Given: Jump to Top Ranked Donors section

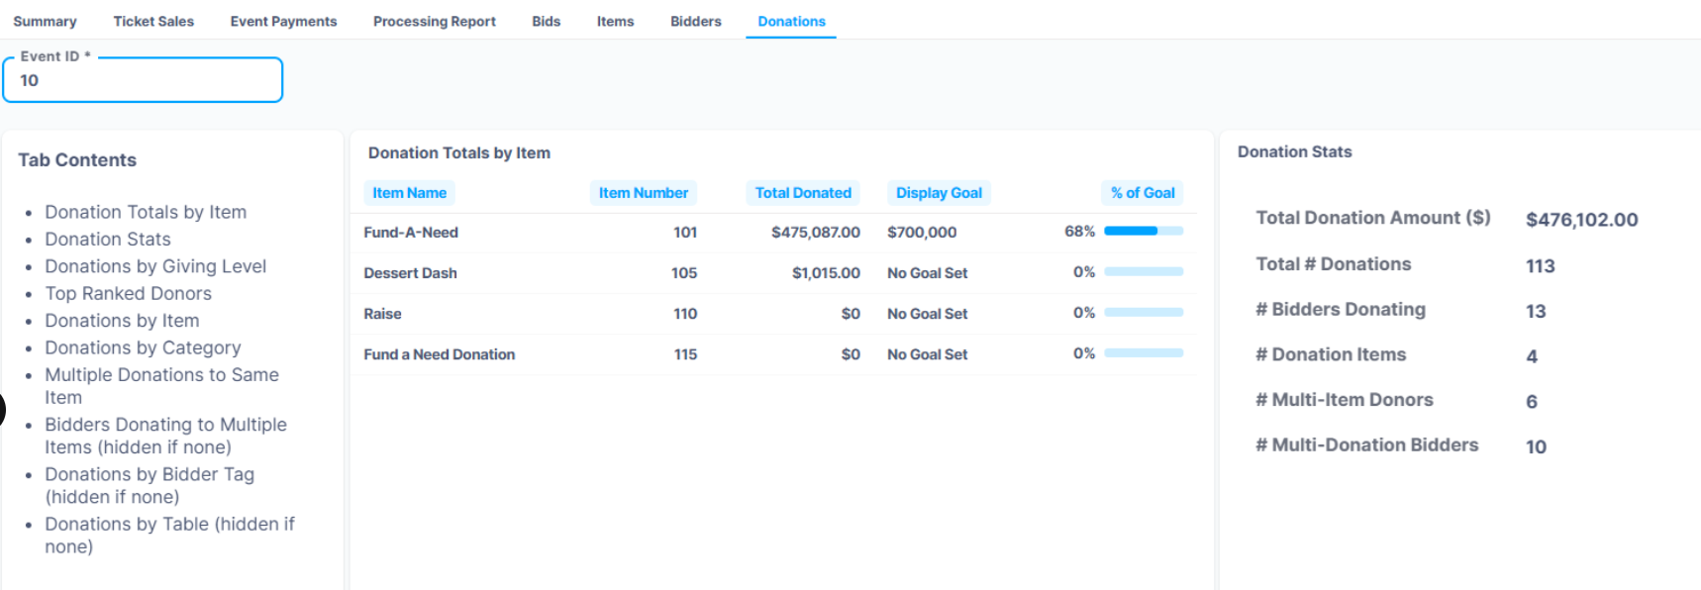Looking at the screenshot, I should click(128, 293).
